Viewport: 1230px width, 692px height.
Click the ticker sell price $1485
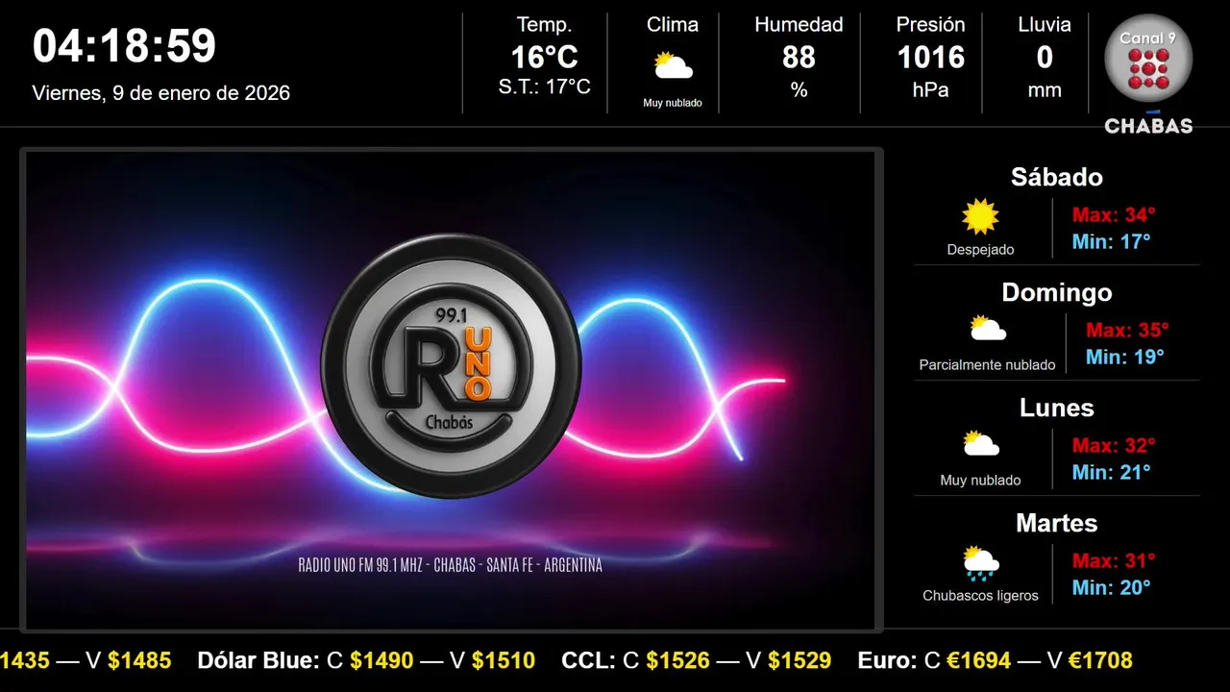tap(139, 660)
